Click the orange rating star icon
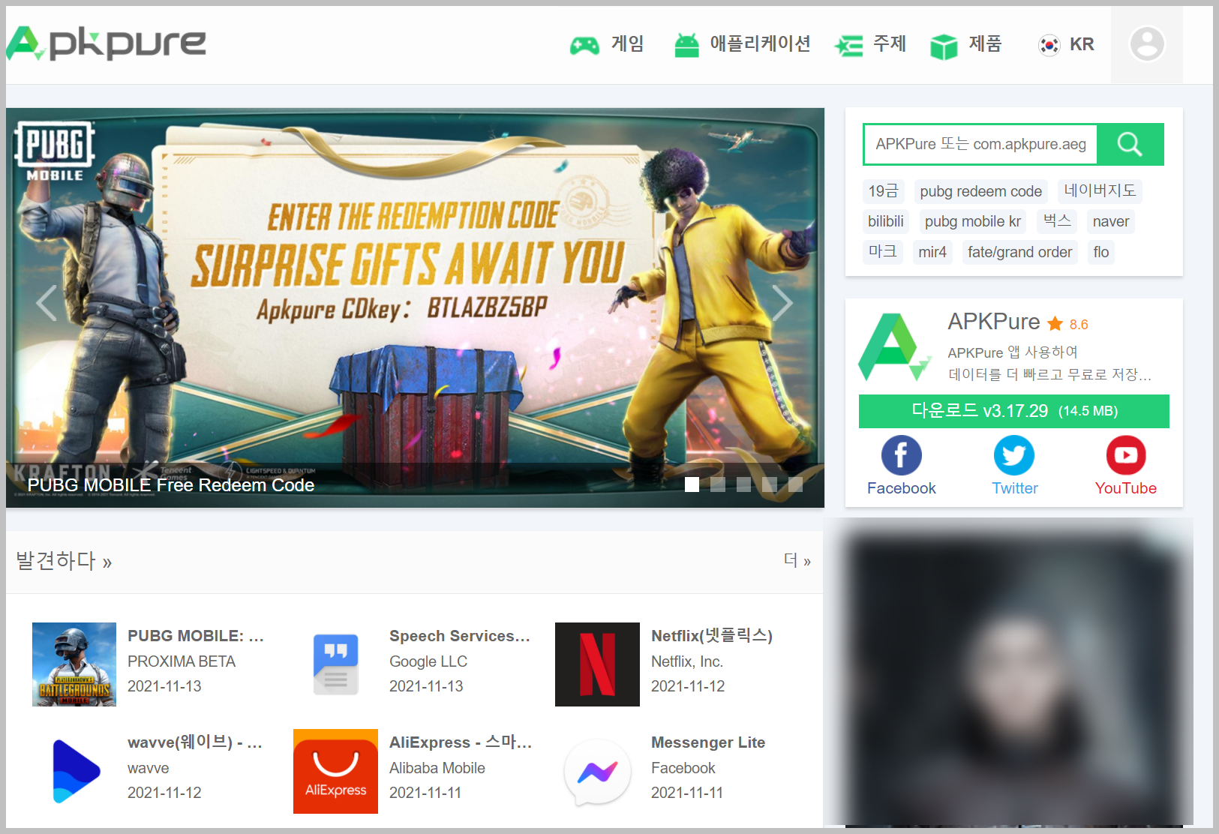This screenshot has width=1219, height=834. pyautogui.click(x=1055, y=324)
